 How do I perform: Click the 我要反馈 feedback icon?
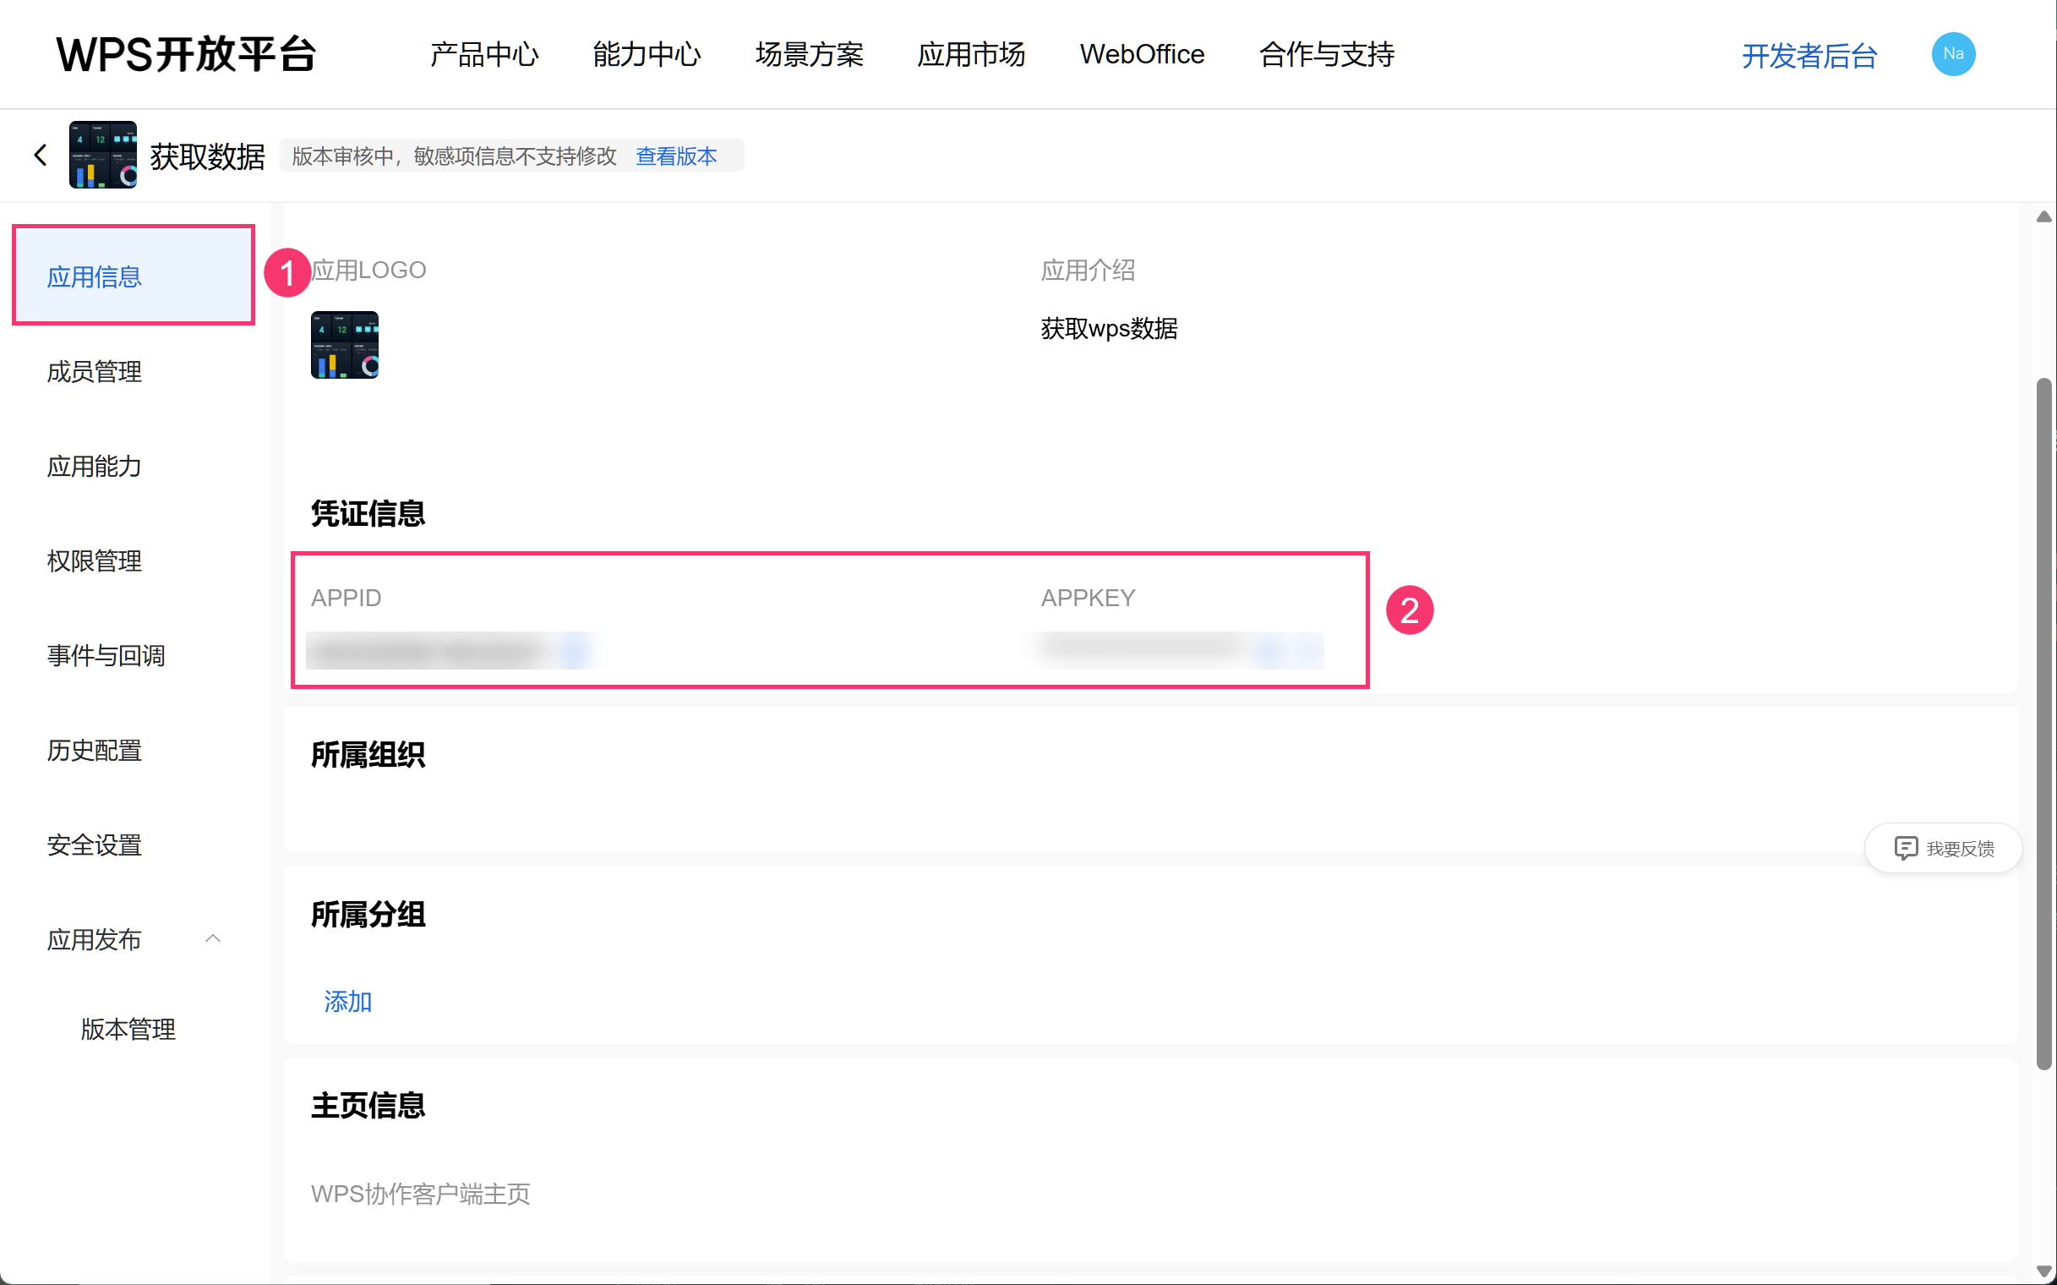pos(1905,847)
